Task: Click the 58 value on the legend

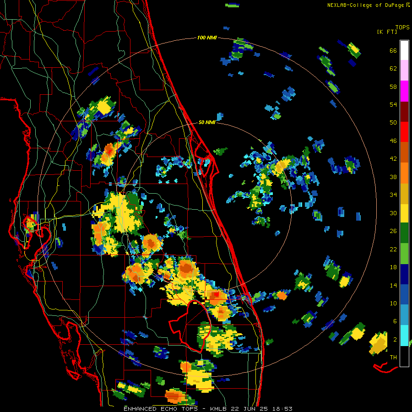Action: pos(393,87)
